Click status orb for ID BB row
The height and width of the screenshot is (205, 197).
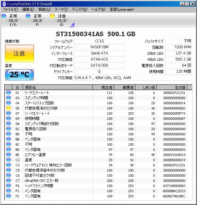click(9, 139)
